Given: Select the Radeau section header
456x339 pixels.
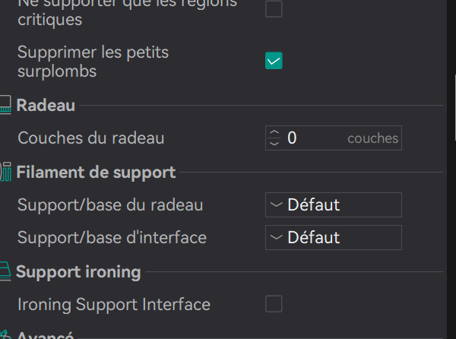Looking at the screenshot, I should tap(46, 106).
